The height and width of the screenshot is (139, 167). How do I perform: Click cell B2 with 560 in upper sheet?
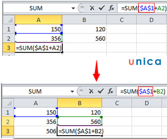85,39
